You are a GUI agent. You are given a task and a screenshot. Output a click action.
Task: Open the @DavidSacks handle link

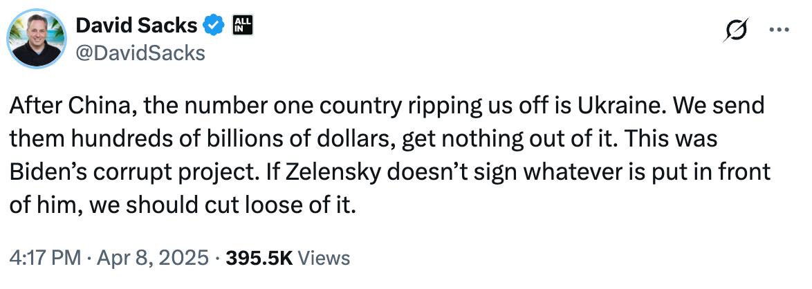[x=140, y=53]
